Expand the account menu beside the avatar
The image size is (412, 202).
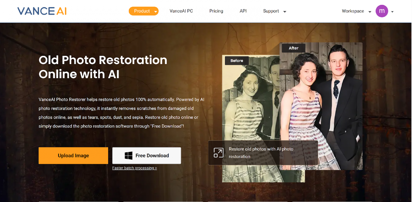(392, 11)
